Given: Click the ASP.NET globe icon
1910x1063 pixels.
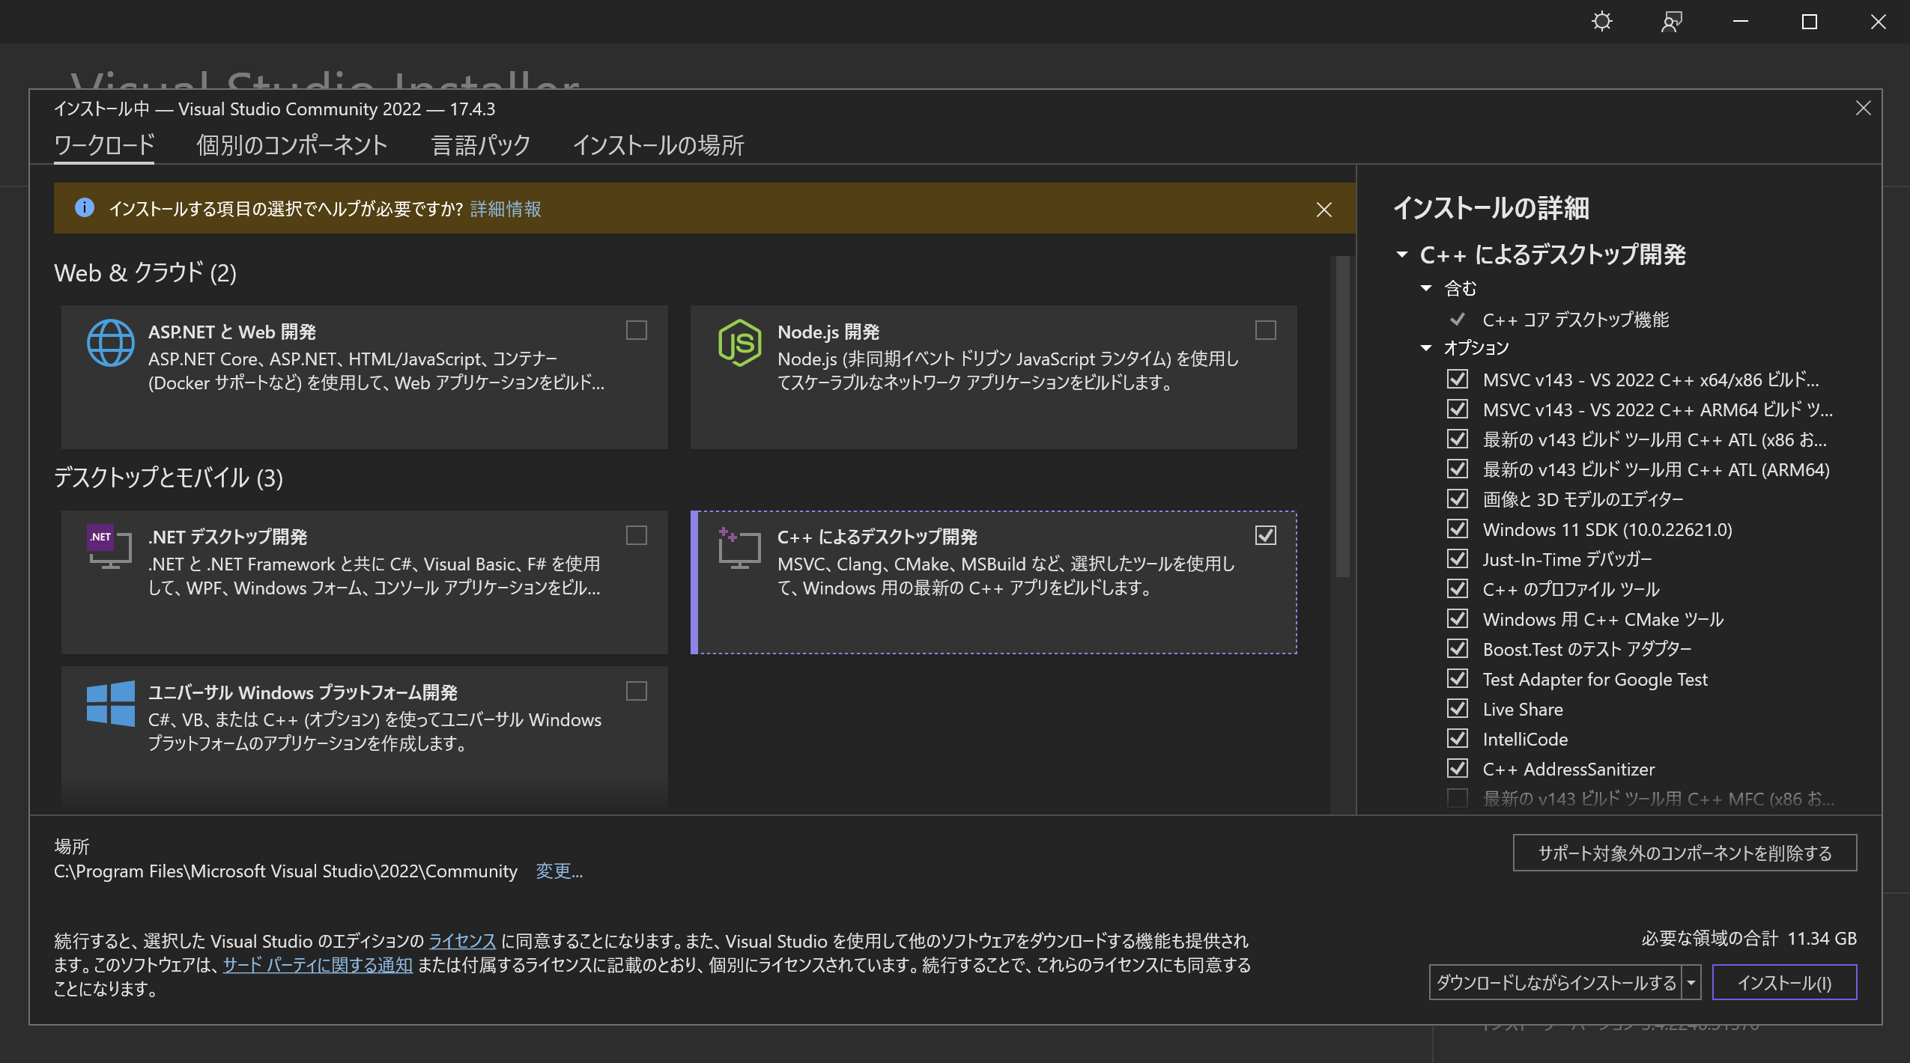Looking at the screenshot, I should point(110,343).
